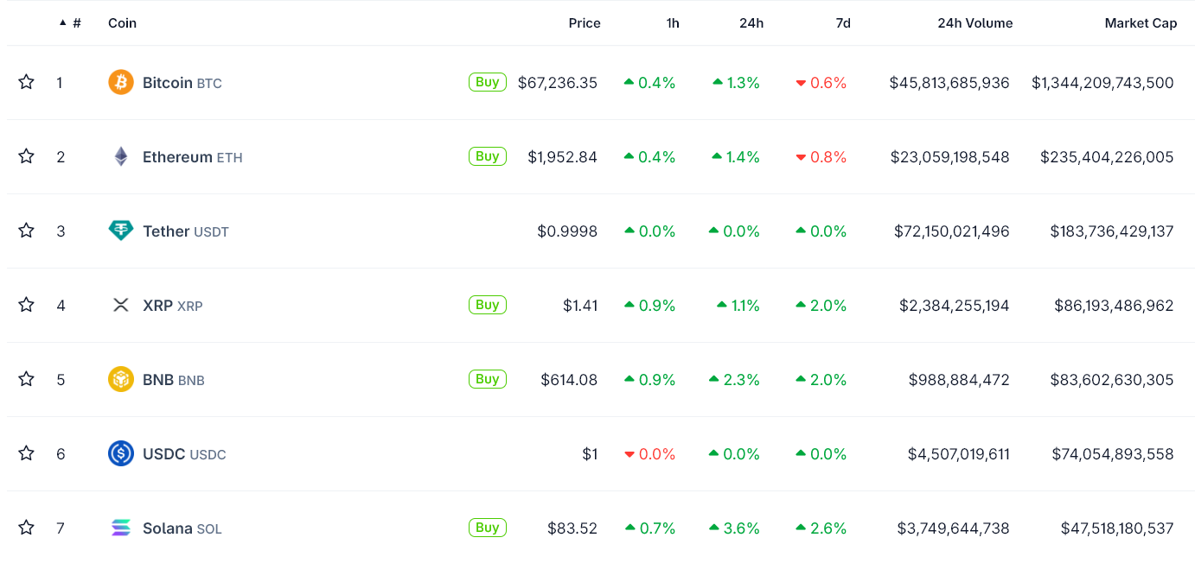This screenshot has height=563, width=1195.
Task: Favorite Bitcoin using its star
Action: [26, 80]
